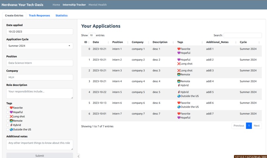Image resolution: width=267 pixels, height=158 pixels.
Task: Click into the Role description textarea
Action: 40,93
